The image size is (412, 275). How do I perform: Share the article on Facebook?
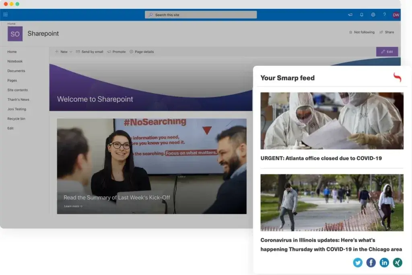[371, 263]
